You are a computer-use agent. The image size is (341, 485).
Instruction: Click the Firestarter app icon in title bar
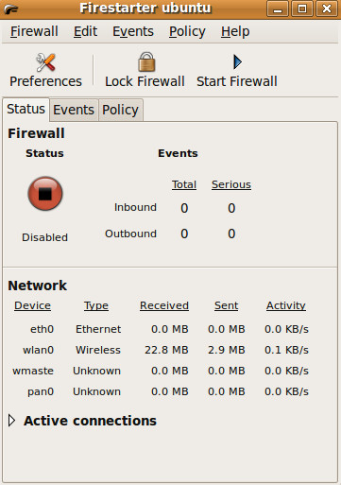[x=11, y=9]
